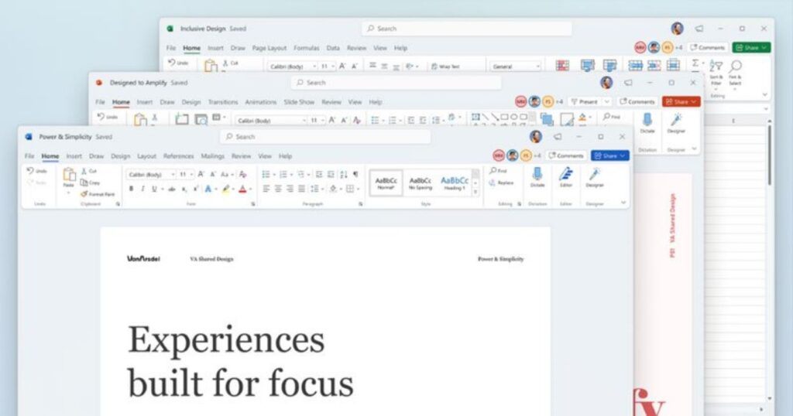Open the dropdown arrow beside Present in PowerPoint
This screenshot has width=793, height=416.
pyautogui.click(x=607, y=101)
